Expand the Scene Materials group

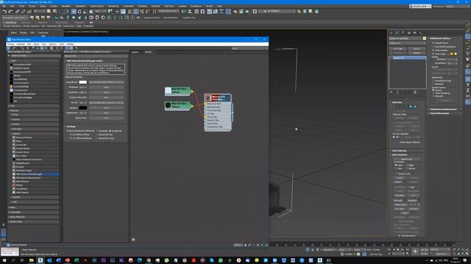(x=34, y=217)
